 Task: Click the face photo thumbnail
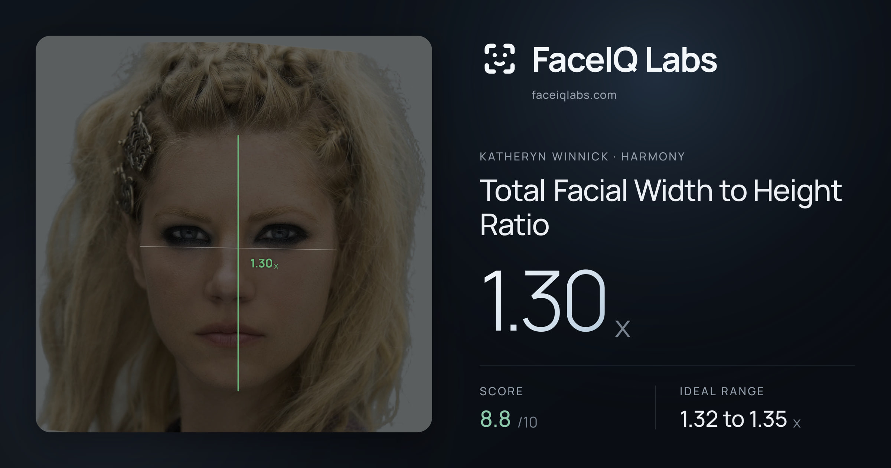[x=234, y=234]
